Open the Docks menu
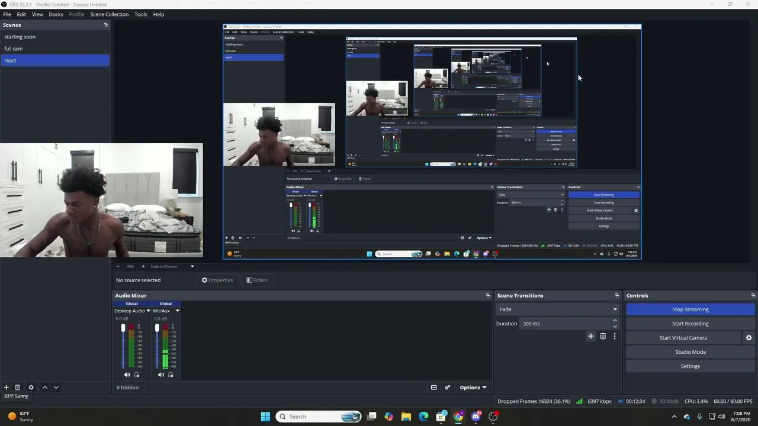This screenshot has height=426, width=758. coord(56,14)
